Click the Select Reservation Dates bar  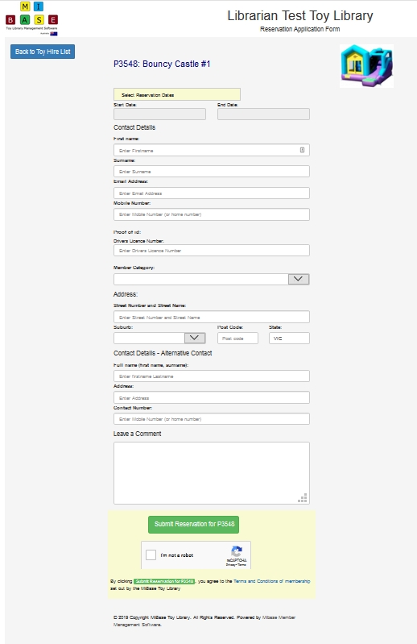coord(177,94)
